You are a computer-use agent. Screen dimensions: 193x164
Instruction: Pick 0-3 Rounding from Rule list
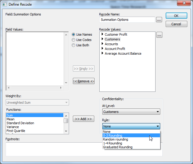[112, 135]
